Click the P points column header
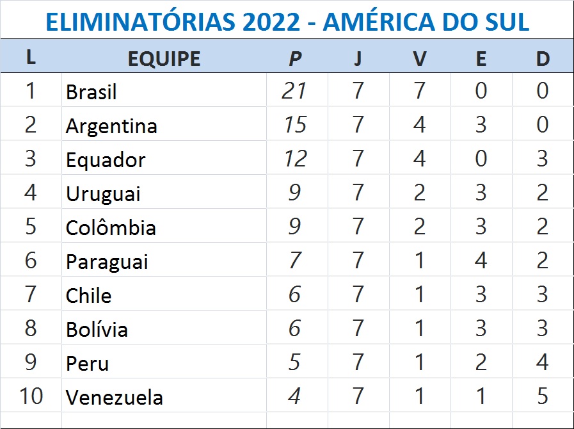 [295, 59]
